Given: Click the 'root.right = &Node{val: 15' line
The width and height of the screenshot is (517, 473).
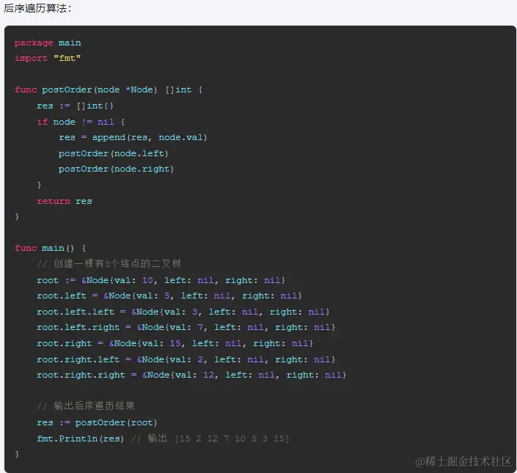Looking at the screenshot, I should point(175,343).
